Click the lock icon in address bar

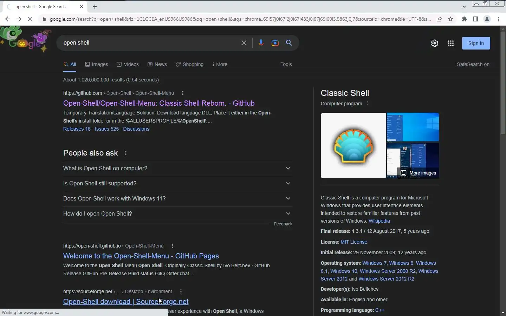44,19
